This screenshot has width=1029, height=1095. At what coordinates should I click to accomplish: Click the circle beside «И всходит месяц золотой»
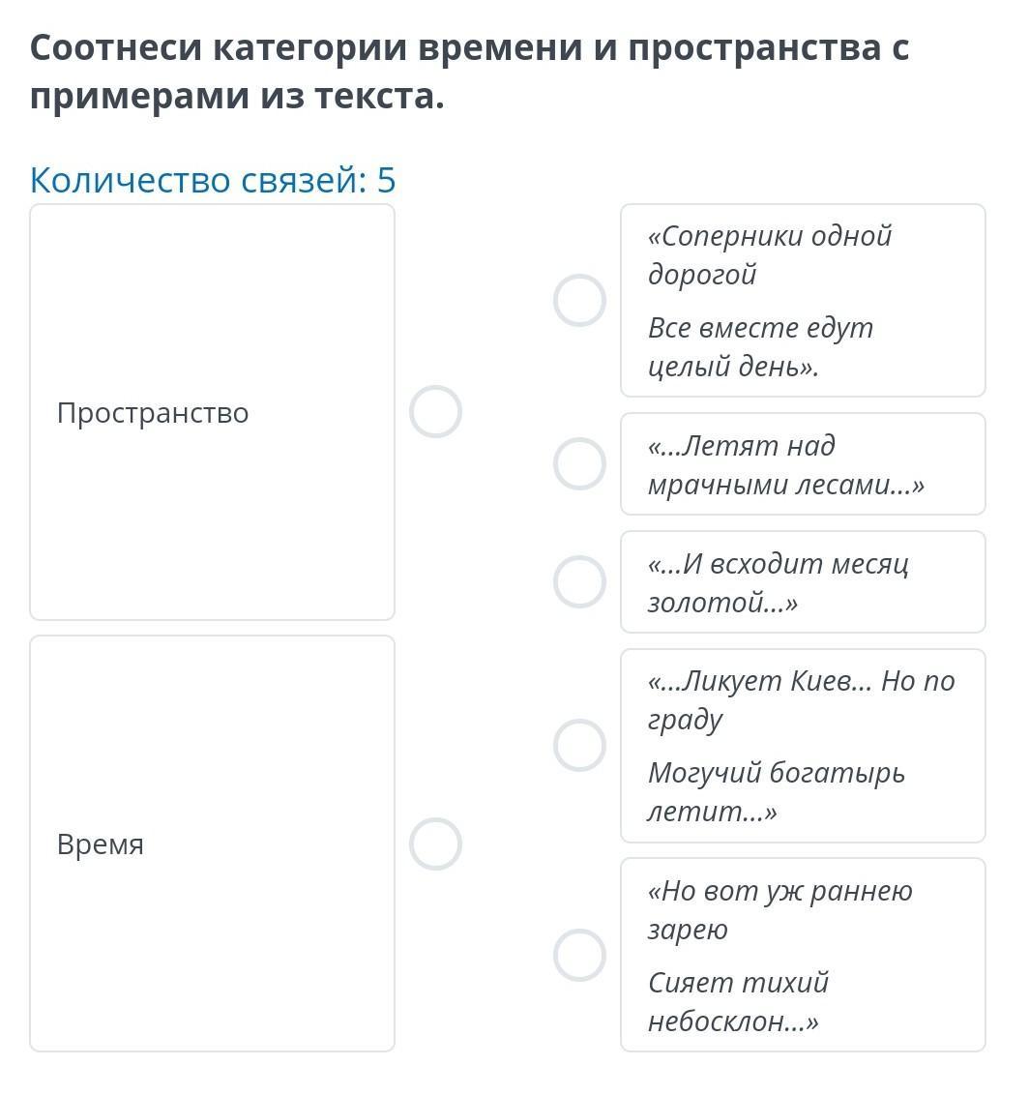(x=579, y=581)
